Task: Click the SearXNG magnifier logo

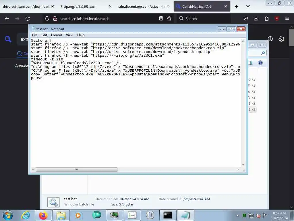Action: [8, 39]
